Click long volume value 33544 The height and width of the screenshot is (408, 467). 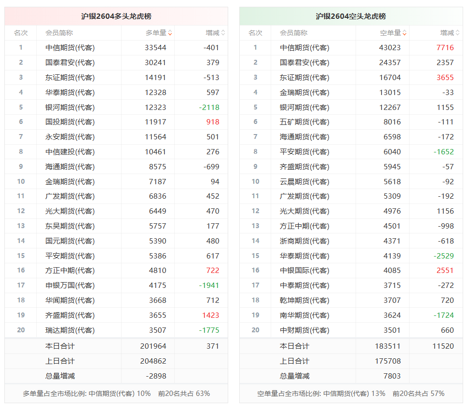point(155,48)
